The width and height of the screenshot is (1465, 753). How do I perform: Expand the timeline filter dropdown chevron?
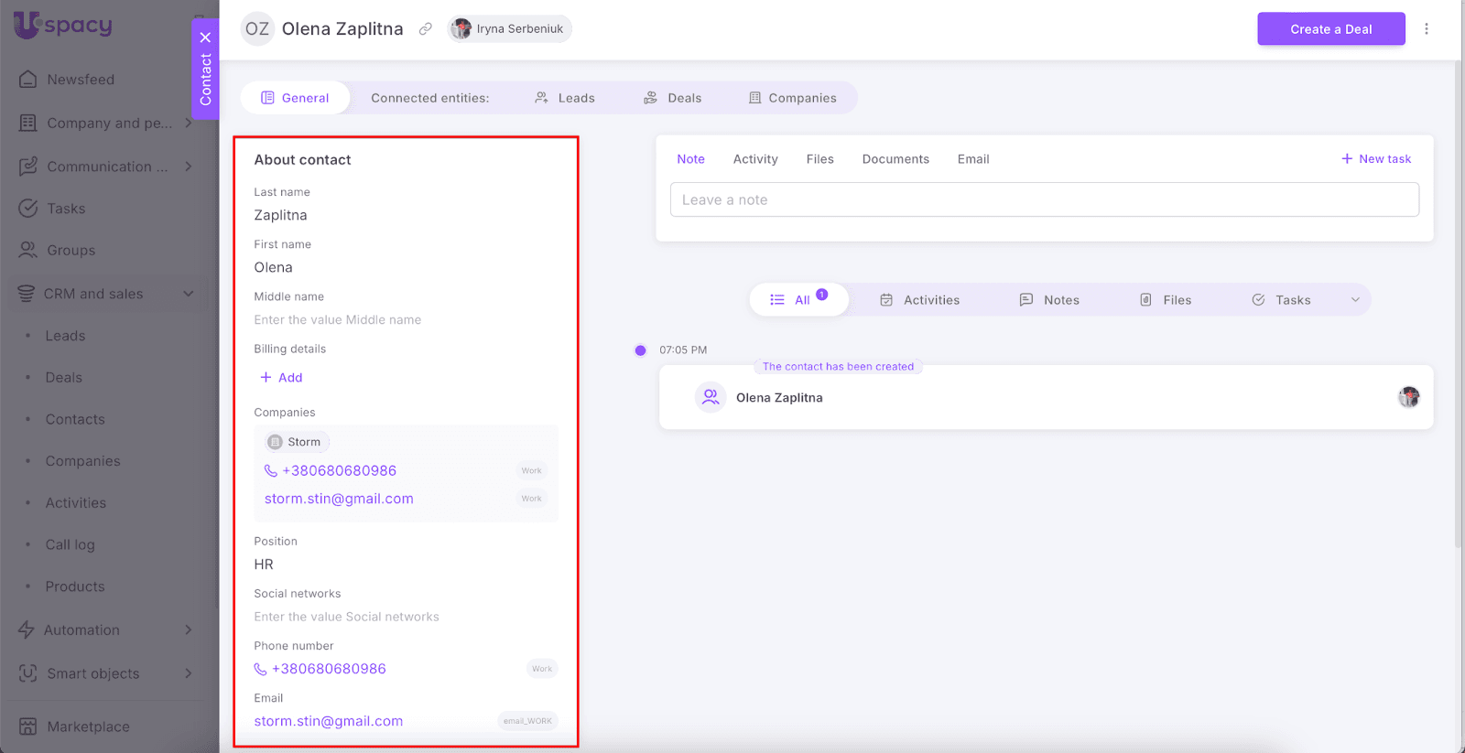1355,300
